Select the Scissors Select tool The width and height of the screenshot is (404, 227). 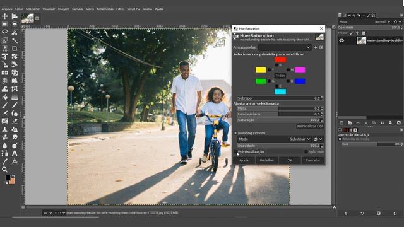tap(15, 32)
